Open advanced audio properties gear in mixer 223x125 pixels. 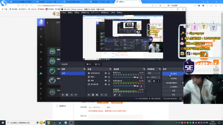pyautogui.click(x=115, y=95)
